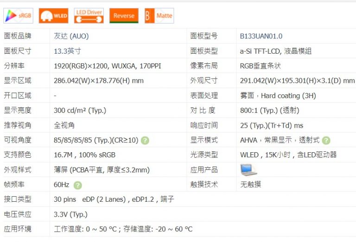This screenshot has height=242, width=356.
Task: Select light source WLED, 15K小时, 含LED驱动器
Action: (x=288, y=155)
